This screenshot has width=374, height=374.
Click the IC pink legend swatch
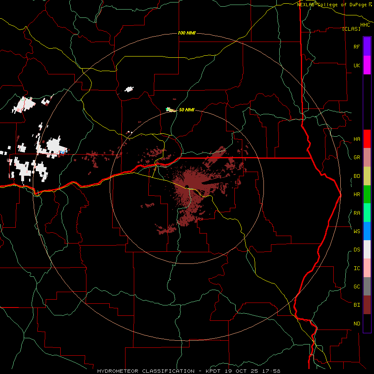tap(367, 268)
